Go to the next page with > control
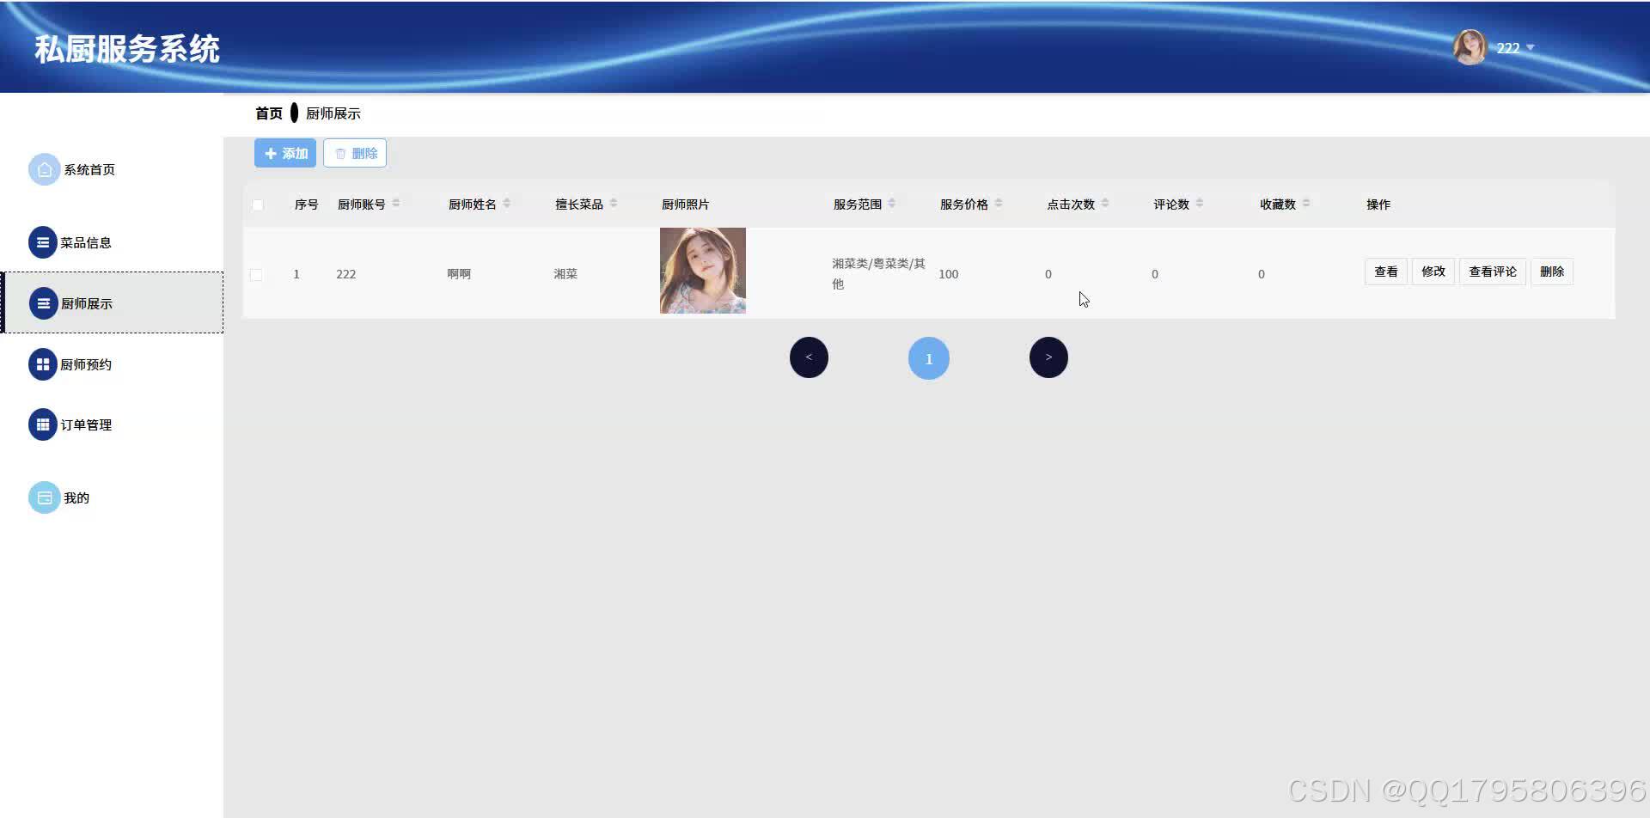 [x=1048, y=357]
